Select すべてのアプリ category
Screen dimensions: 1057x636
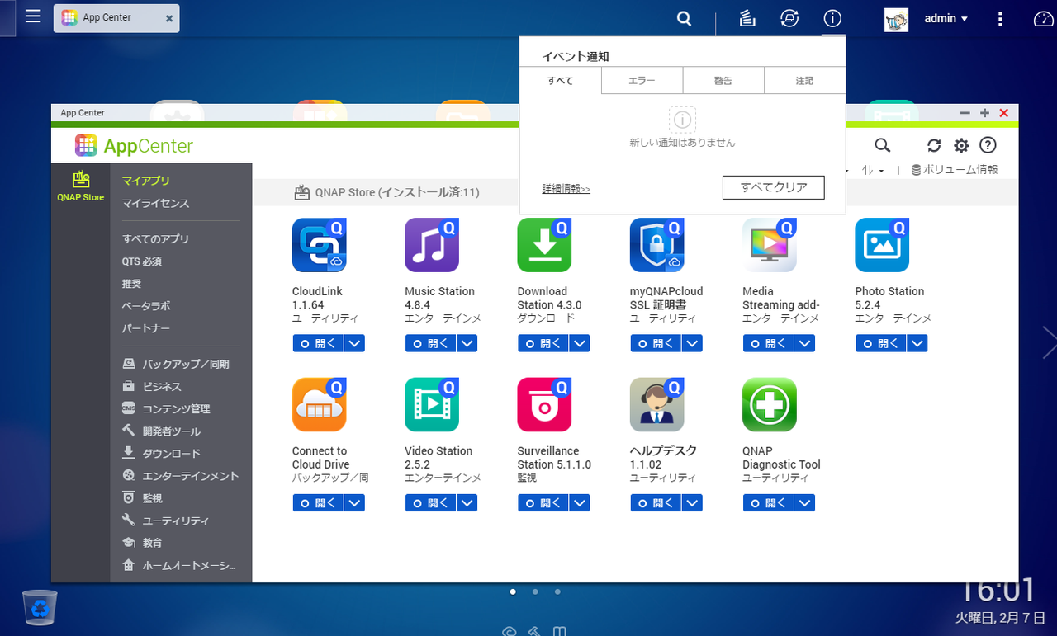tap(156, 239)
